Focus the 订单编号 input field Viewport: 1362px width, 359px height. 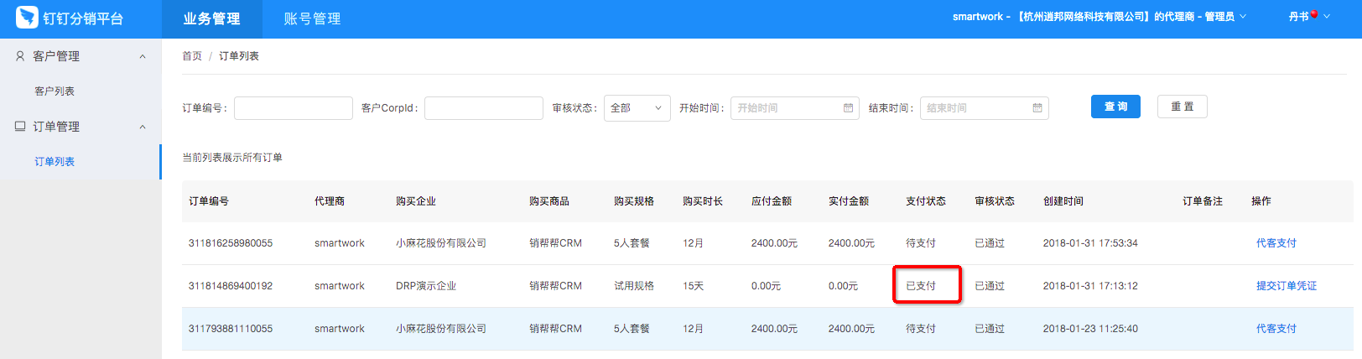(x=294, y=108)
